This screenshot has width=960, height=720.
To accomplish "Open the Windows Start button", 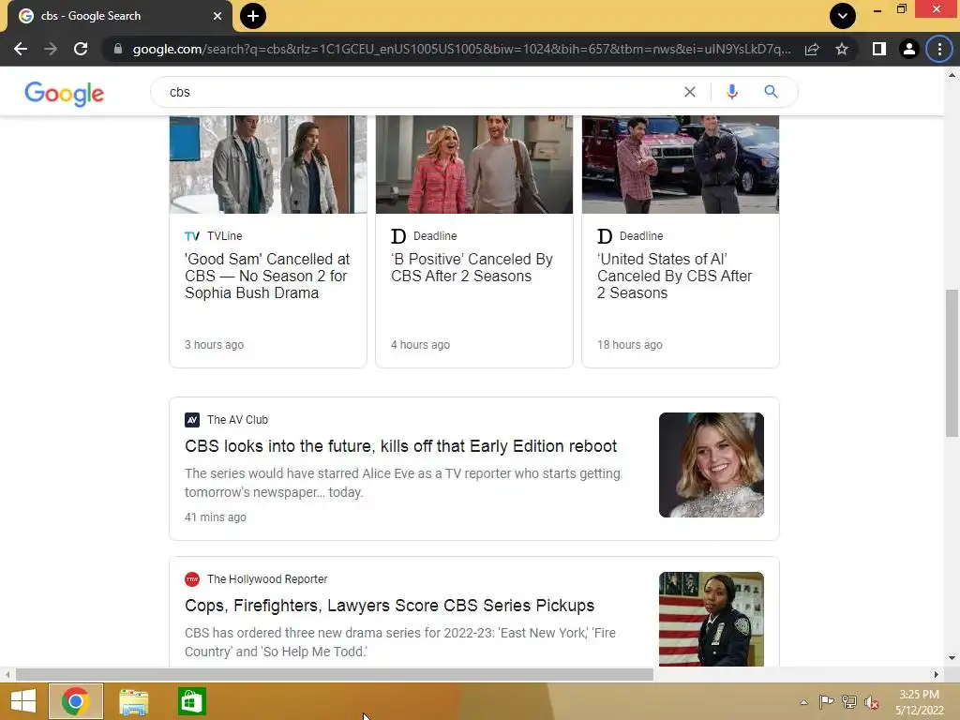I will point(23,701).
